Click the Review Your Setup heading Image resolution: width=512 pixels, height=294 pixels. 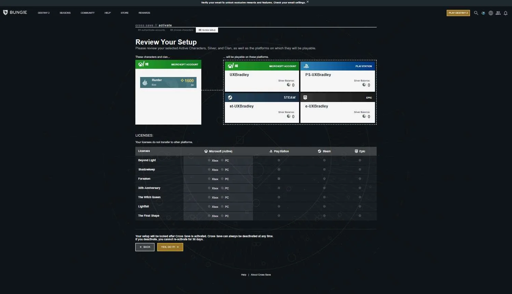coord(166,42)
